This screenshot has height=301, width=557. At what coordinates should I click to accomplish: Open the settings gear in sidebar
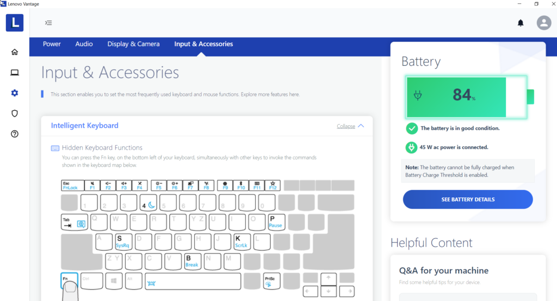coord(15,93)
